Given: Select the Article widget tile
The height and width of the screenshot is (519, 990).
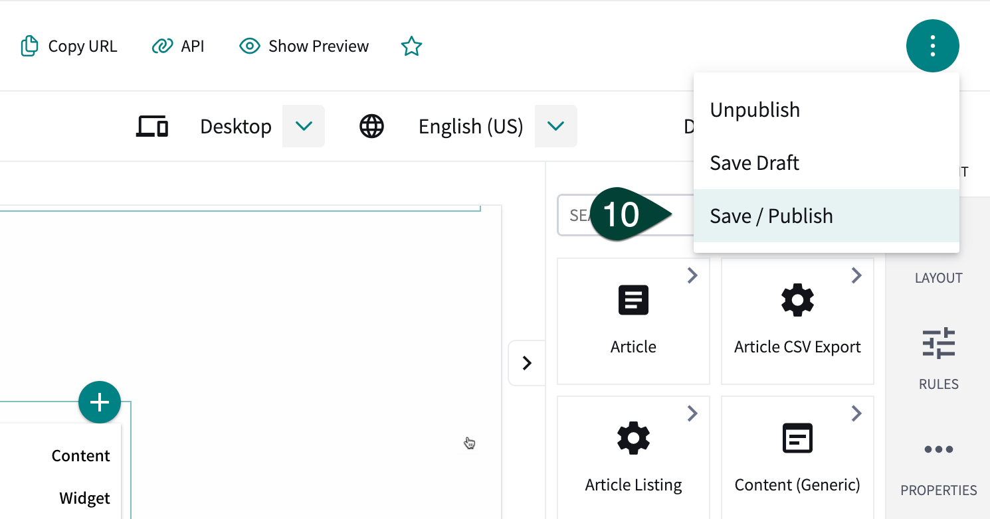Looking at the screenshot, I should [x=633, y=321].
